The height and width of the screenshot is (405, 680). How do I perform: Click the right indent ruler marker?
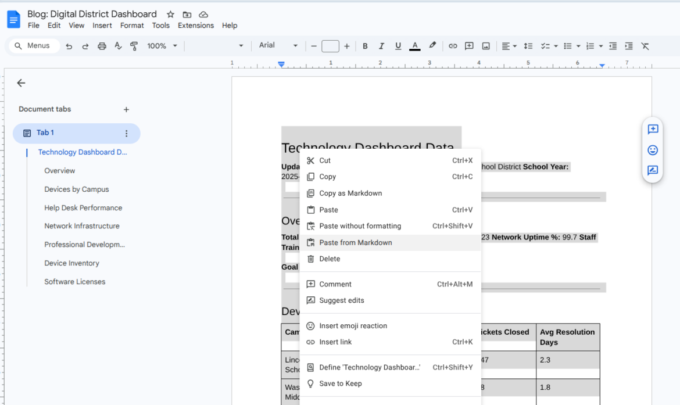pos(602,66)
